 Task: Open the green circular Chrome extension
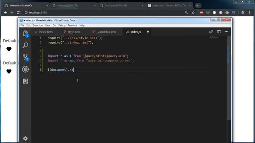pos(208,12)
